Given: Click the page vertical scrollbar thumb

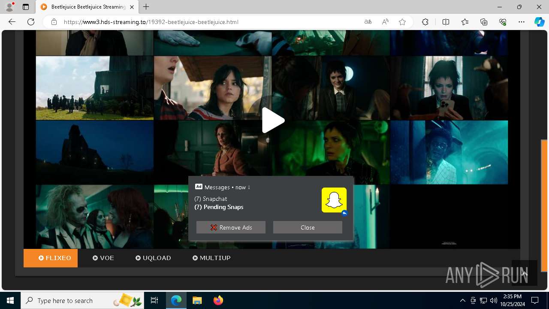Looking at the screenshot, I should click(544, 206).
